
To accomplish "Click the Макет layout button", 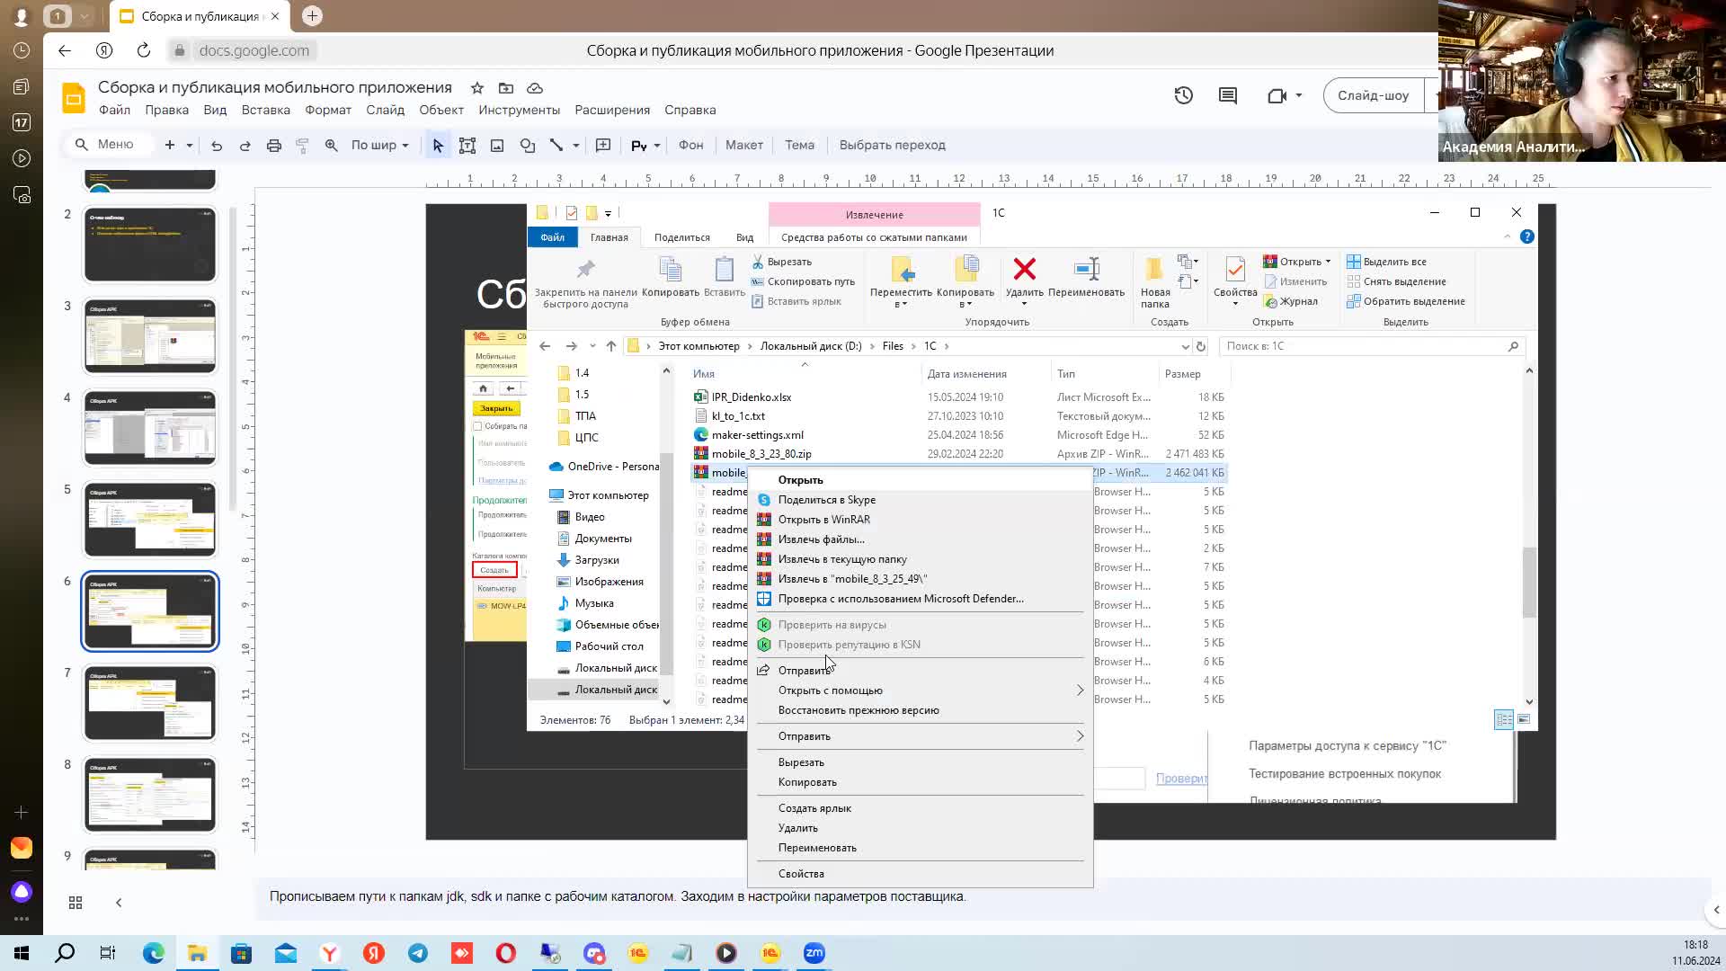I will point(744,145).
